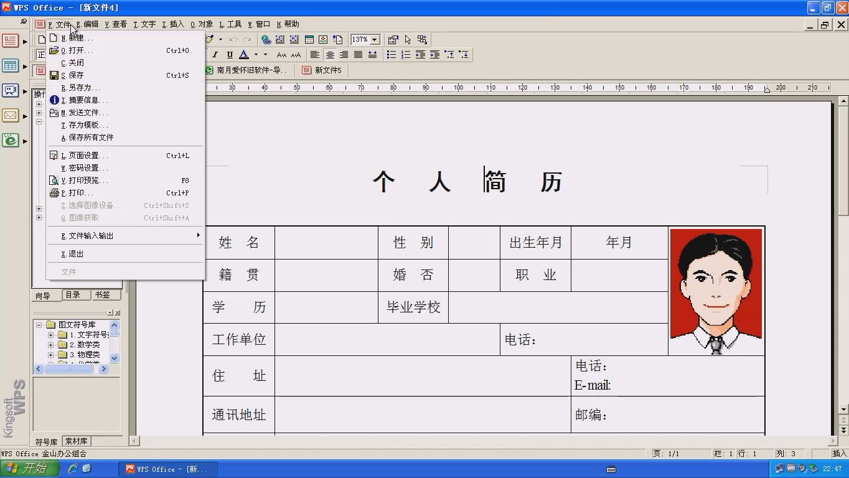Image resolution: width=849 pixels, height=478 pixels.
Task: Apply numbered list formatting
Action: 406,55
